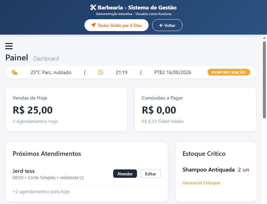Viewport: 267px width, 204px height.
Task: Open the Gerencial Estoque link
Action: 201,183
